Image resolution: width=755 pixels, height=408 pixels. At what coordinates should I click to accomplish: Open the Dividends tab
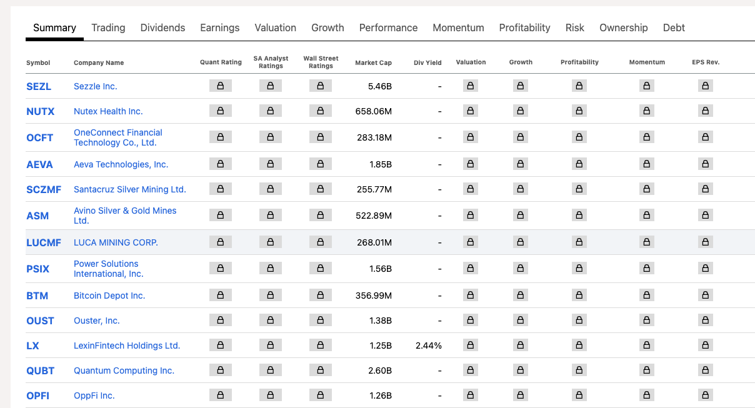(162, 27)
